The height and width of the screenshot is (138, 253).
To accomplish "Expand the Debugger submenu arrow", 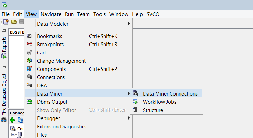I will (x=129, y=118).
